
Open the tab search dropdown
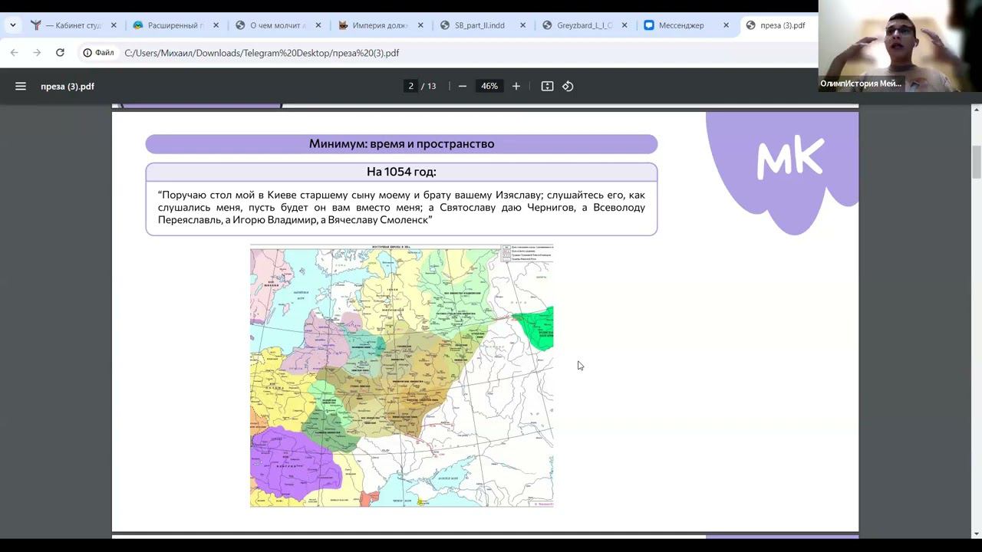13,25
